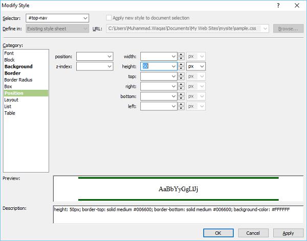The height and width of the screenshot is (241, 307).
Task: Open the left value dropdown
Action: pos(173,106)
